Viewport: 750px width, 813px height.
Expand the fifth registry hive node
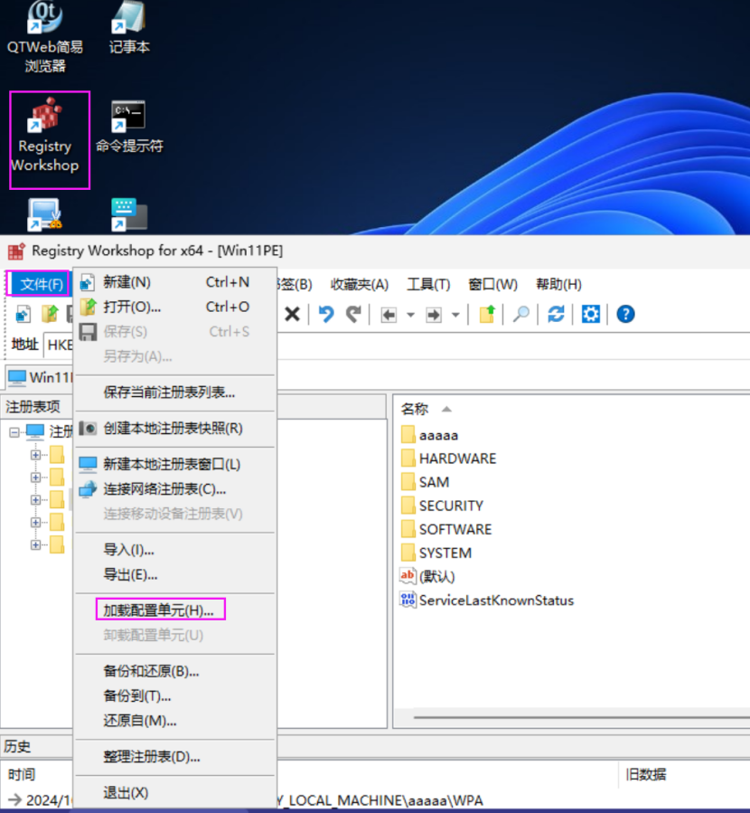tap(36, 544)
